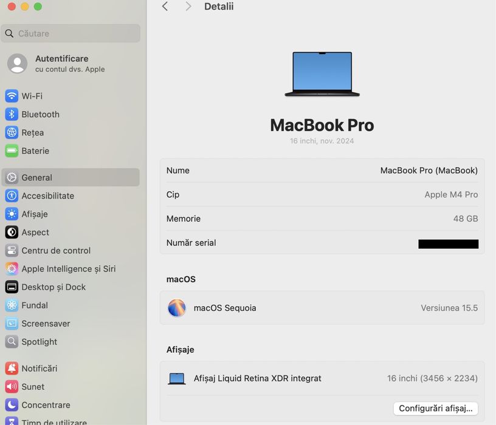Click the MacBook Pro heading

(322, 125)
